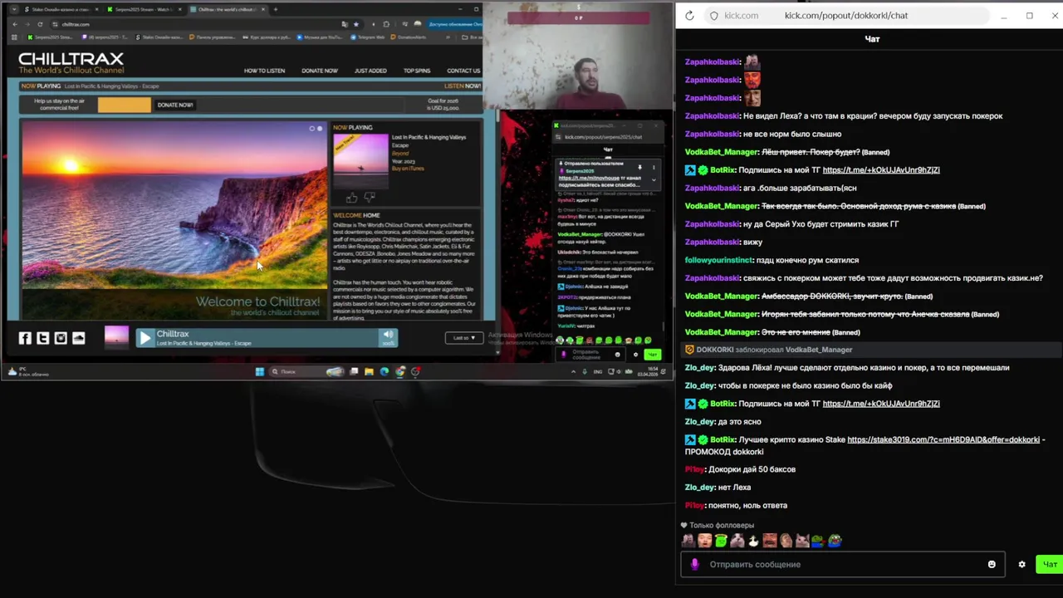1063x598 pixels.
Task: Click the green Чат send button
Action: pos(1050,564)
